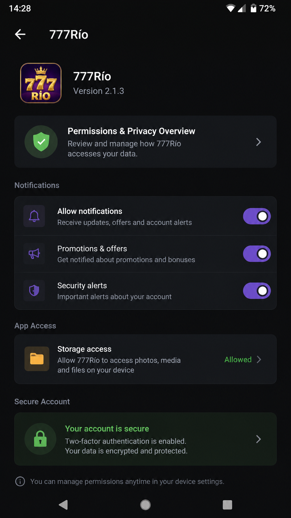Tap the green shield checkmark icon

[41, 142]
